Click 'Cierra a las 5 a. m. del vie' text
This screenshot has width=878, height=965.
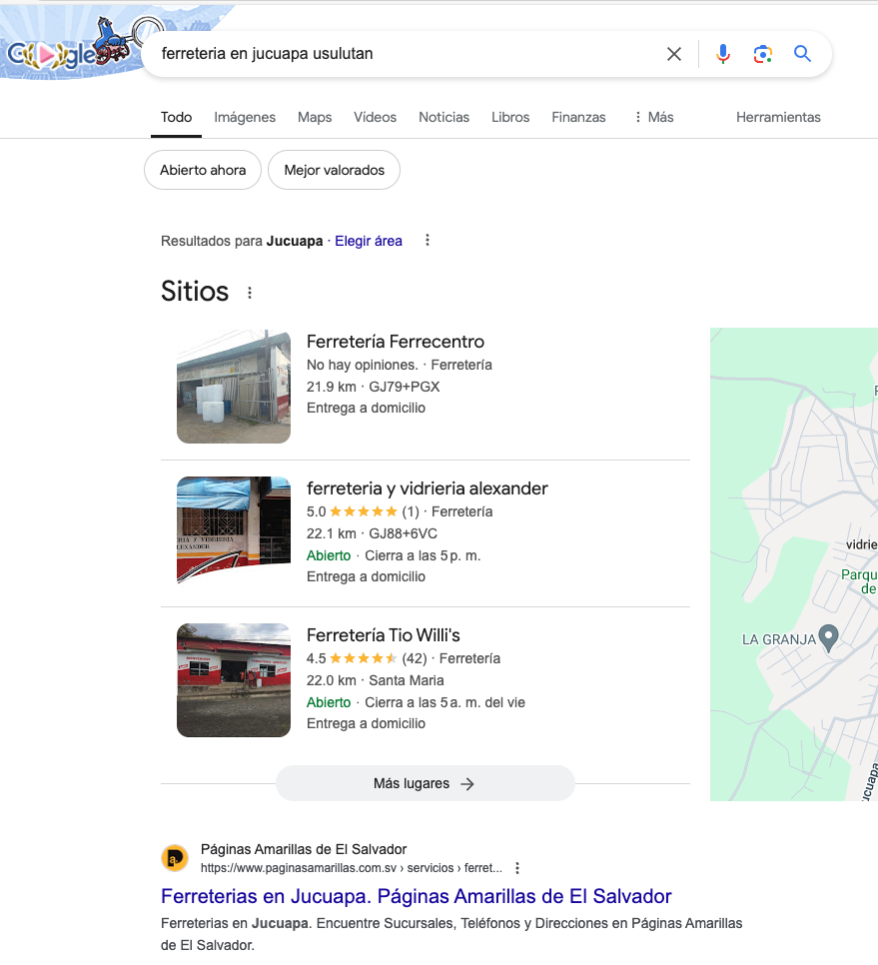point(444,703)
